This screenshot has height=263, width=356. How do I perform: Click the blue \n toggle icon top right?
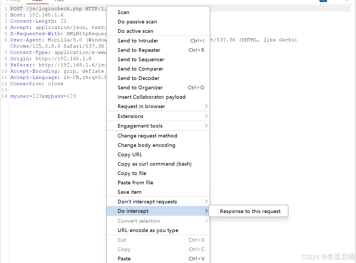pos(323,1)
